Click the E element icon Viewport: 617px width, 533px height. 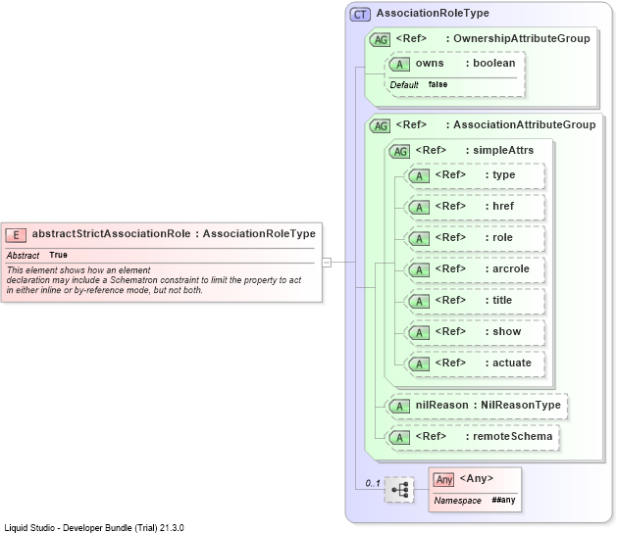[x=16, y=235]
